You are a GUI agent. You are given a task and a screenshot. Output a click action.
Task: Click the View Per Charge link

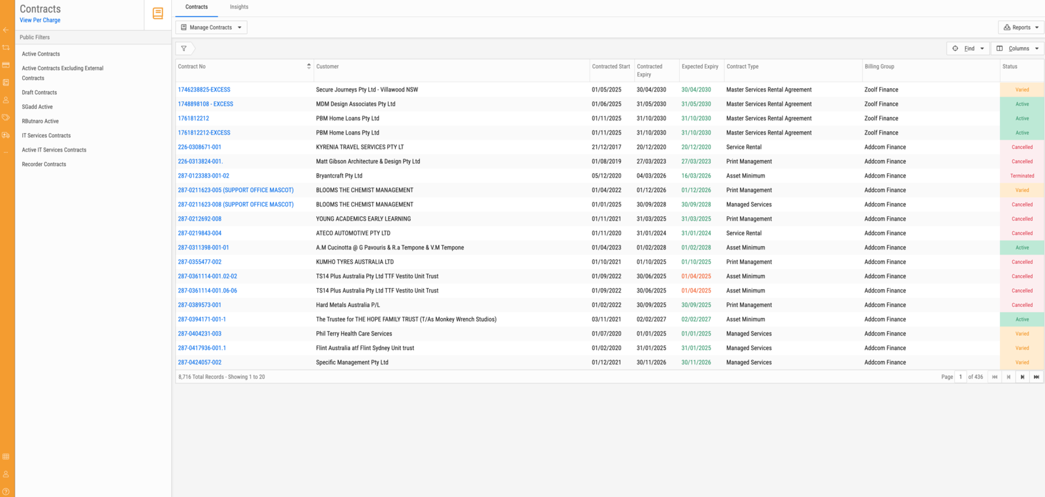40,20
